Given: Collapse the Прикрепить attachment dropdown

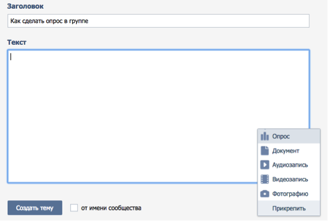Looking at the screenshot, I should tap(289, 208).
